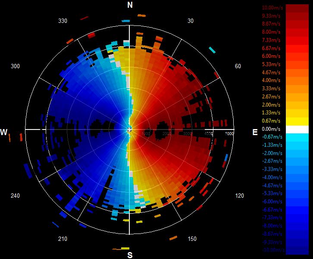Click the -4.67m/s legend label
The height and width of the screenshot is (259, 313).
tap(272, 186)
